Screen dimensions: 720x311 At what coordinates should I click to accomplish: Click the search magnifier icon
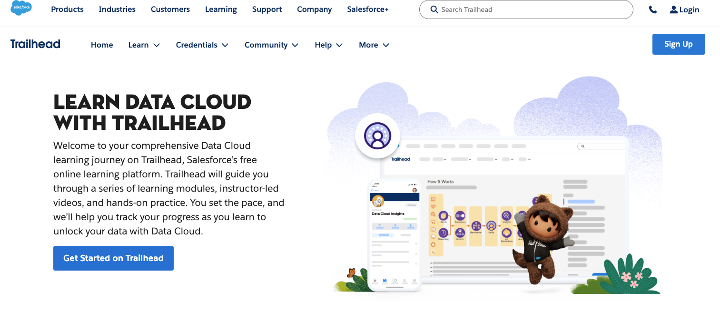click(434, 10)
